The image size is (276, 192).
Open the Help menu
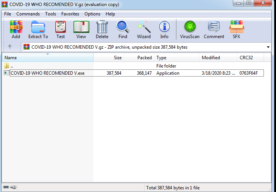pos(111,14)
